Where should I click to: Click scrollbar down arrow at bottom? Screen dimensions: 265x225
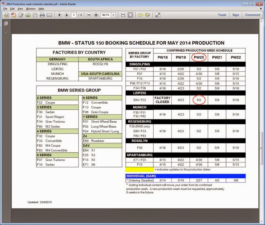click(261, 221)
